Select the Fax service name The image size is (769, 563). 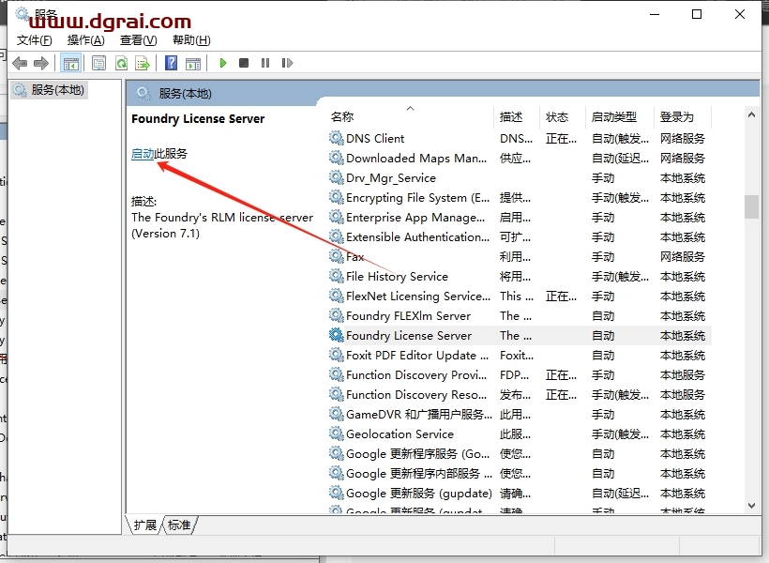tap(354, 257)
